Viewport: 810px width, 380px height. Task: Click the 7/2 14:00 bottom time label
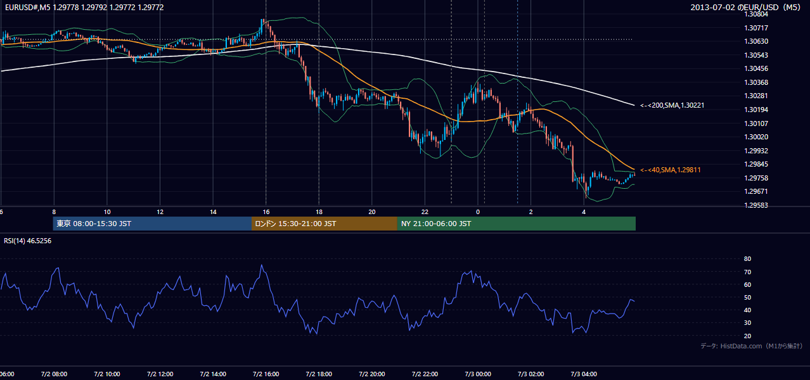pyautogui.click(x=213, y=374)
